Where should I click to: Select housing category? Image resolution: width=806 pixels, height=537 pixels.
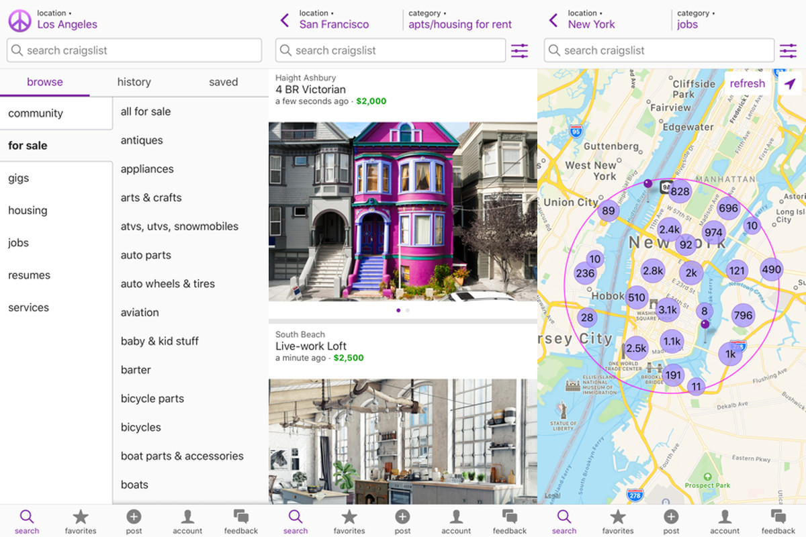click(x=56, y=210)
